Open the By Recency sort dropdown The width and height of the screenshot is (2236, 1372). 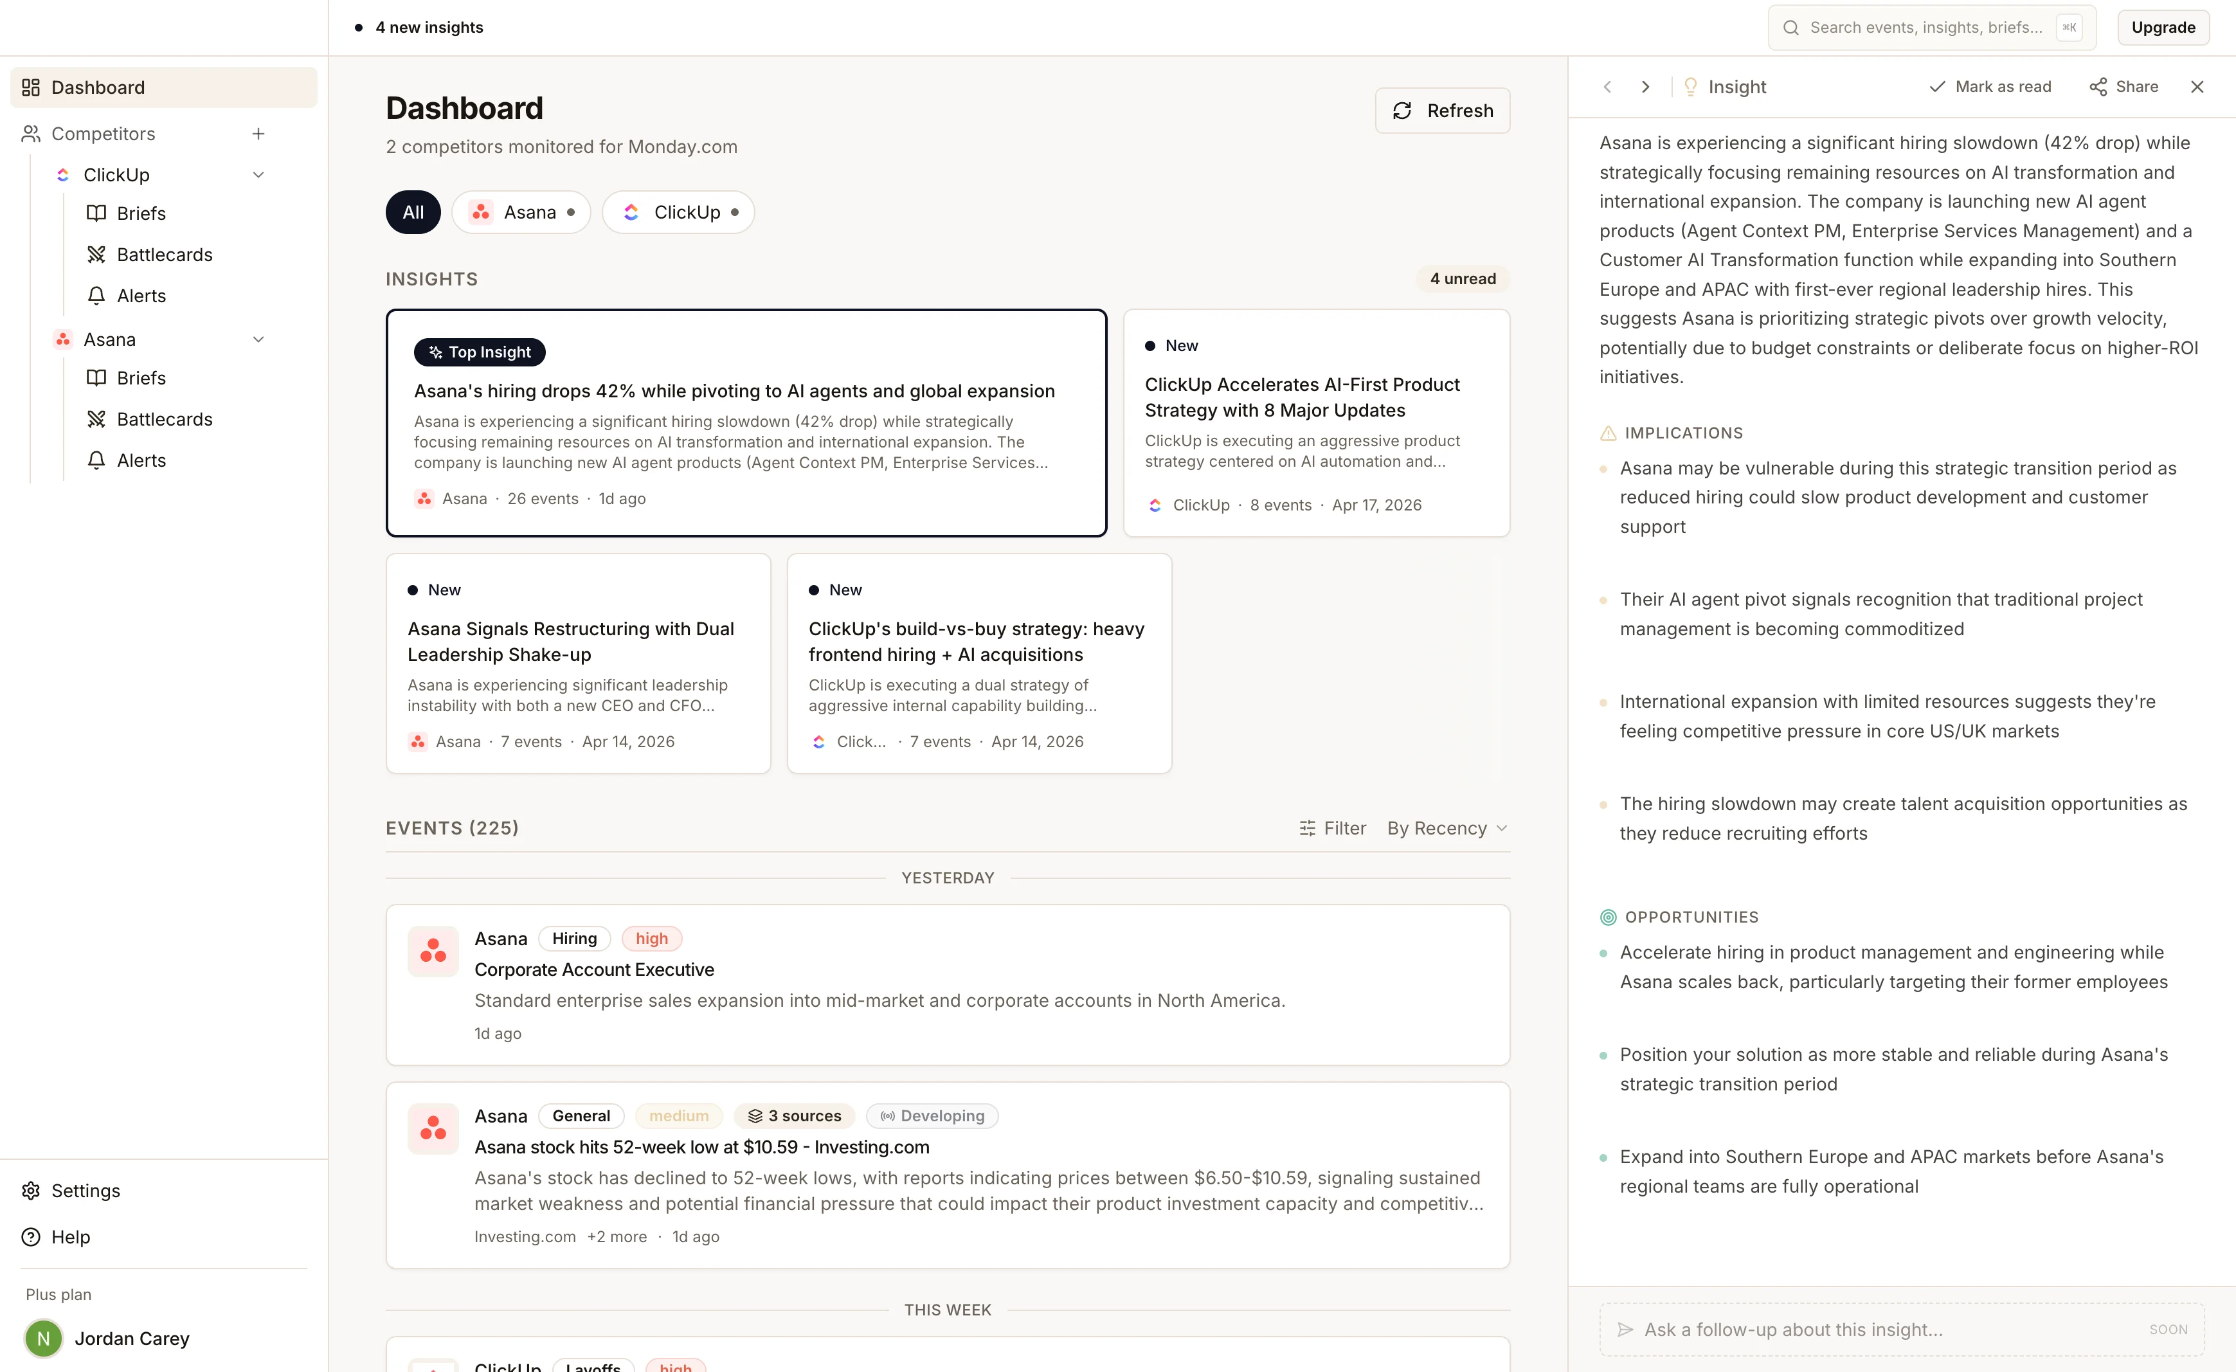pos(1447,827)
